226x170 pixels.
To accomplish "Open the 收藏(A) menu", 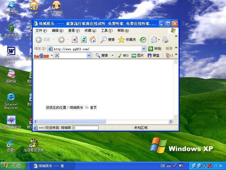I will (x=90, y=31).
